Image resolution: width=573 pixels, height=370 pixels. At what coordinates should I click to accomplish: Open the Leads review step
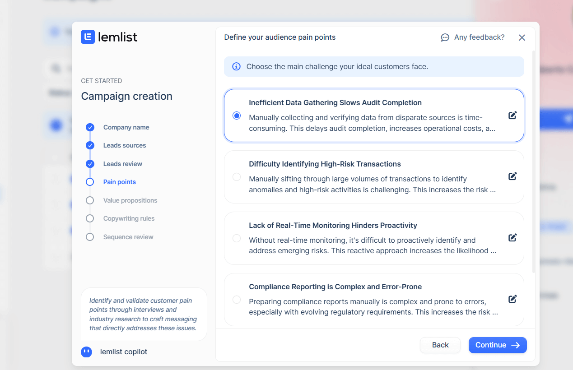coord(123,164)
